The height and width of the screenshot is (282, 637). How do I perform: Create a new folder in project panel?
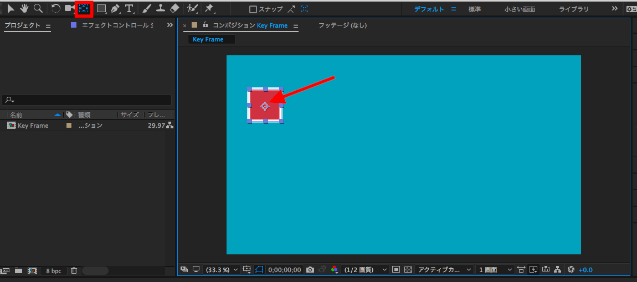coord(18,270)
